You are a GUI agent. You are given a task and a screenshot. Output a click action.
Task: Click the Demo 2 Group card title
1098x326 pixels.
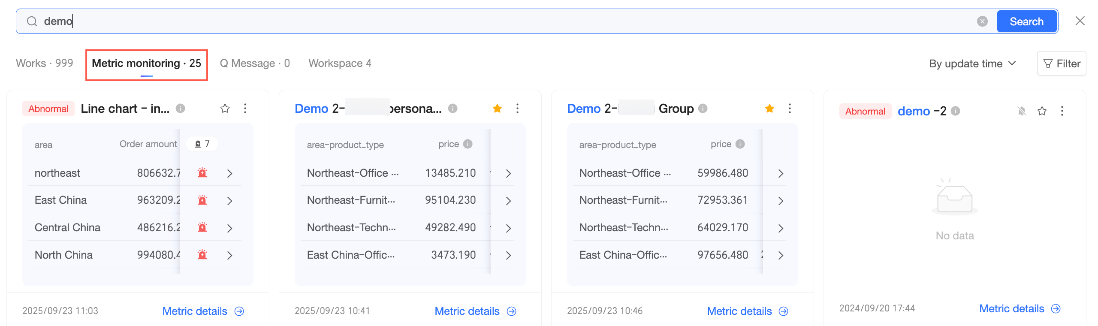[630, 109]
